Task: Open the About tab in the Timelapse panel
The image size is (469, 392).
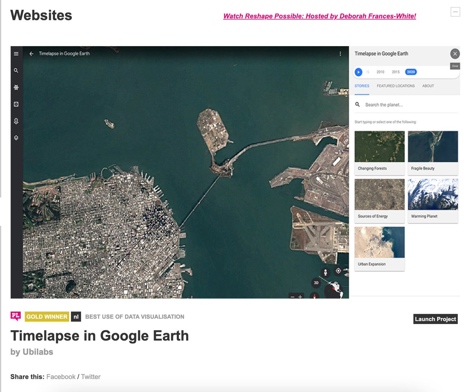Action: [428, 86]
